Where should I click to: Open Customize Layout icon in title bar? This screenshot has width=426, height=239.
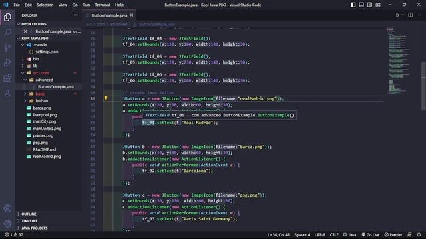pyautogui.click(x=378, y=5)
